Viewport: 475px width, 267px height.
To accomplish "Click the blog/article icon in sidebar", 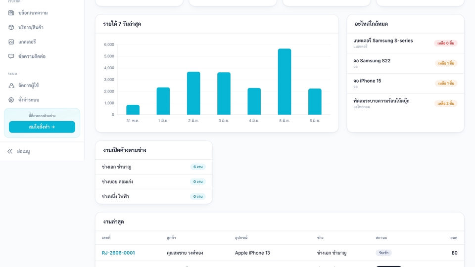I will 11,13.
